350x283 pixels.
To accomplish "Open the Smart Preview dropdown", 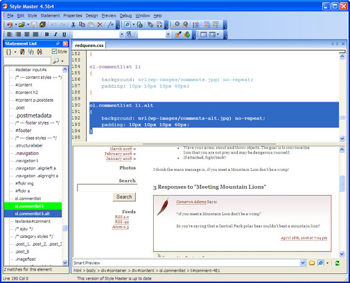I will (303, 263).
